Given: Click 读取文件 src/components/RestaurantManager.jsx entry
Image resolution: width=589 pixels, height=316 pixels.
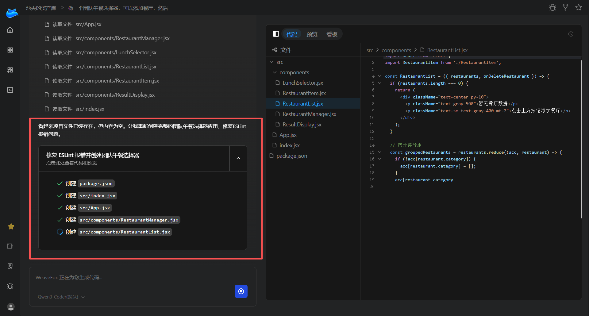Looking at the screenshot, I should tap(107, 38).
